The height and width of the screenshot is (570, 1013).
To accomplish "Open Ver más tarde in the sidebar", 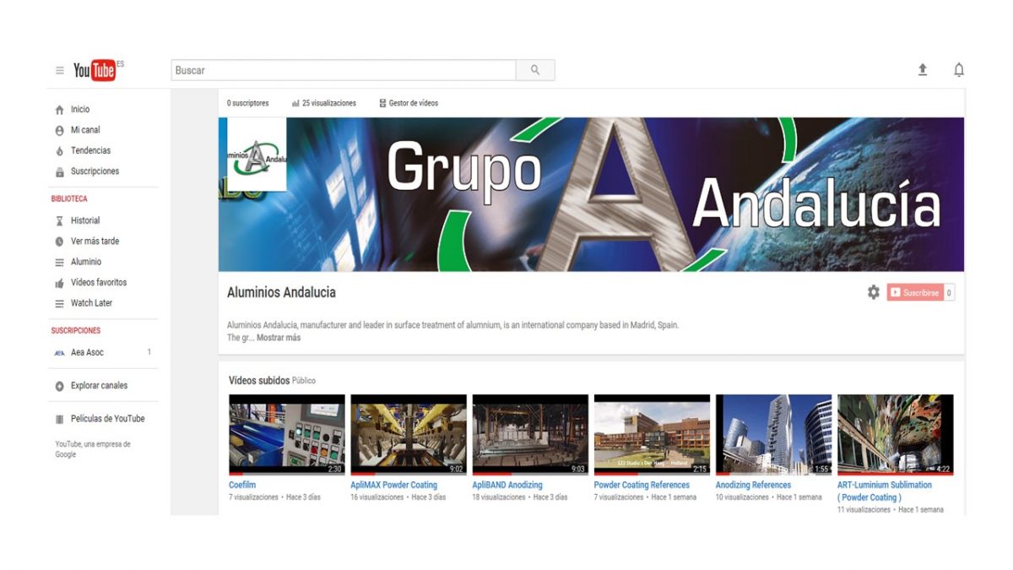I will click(95, 241).
